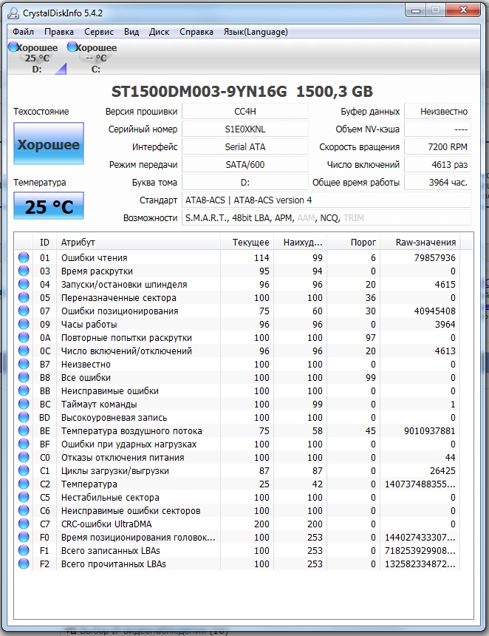Click the disk model title ST1500DM003-9YN16G
This screenshot has height=636, width=489.
[x=199, y=92]
